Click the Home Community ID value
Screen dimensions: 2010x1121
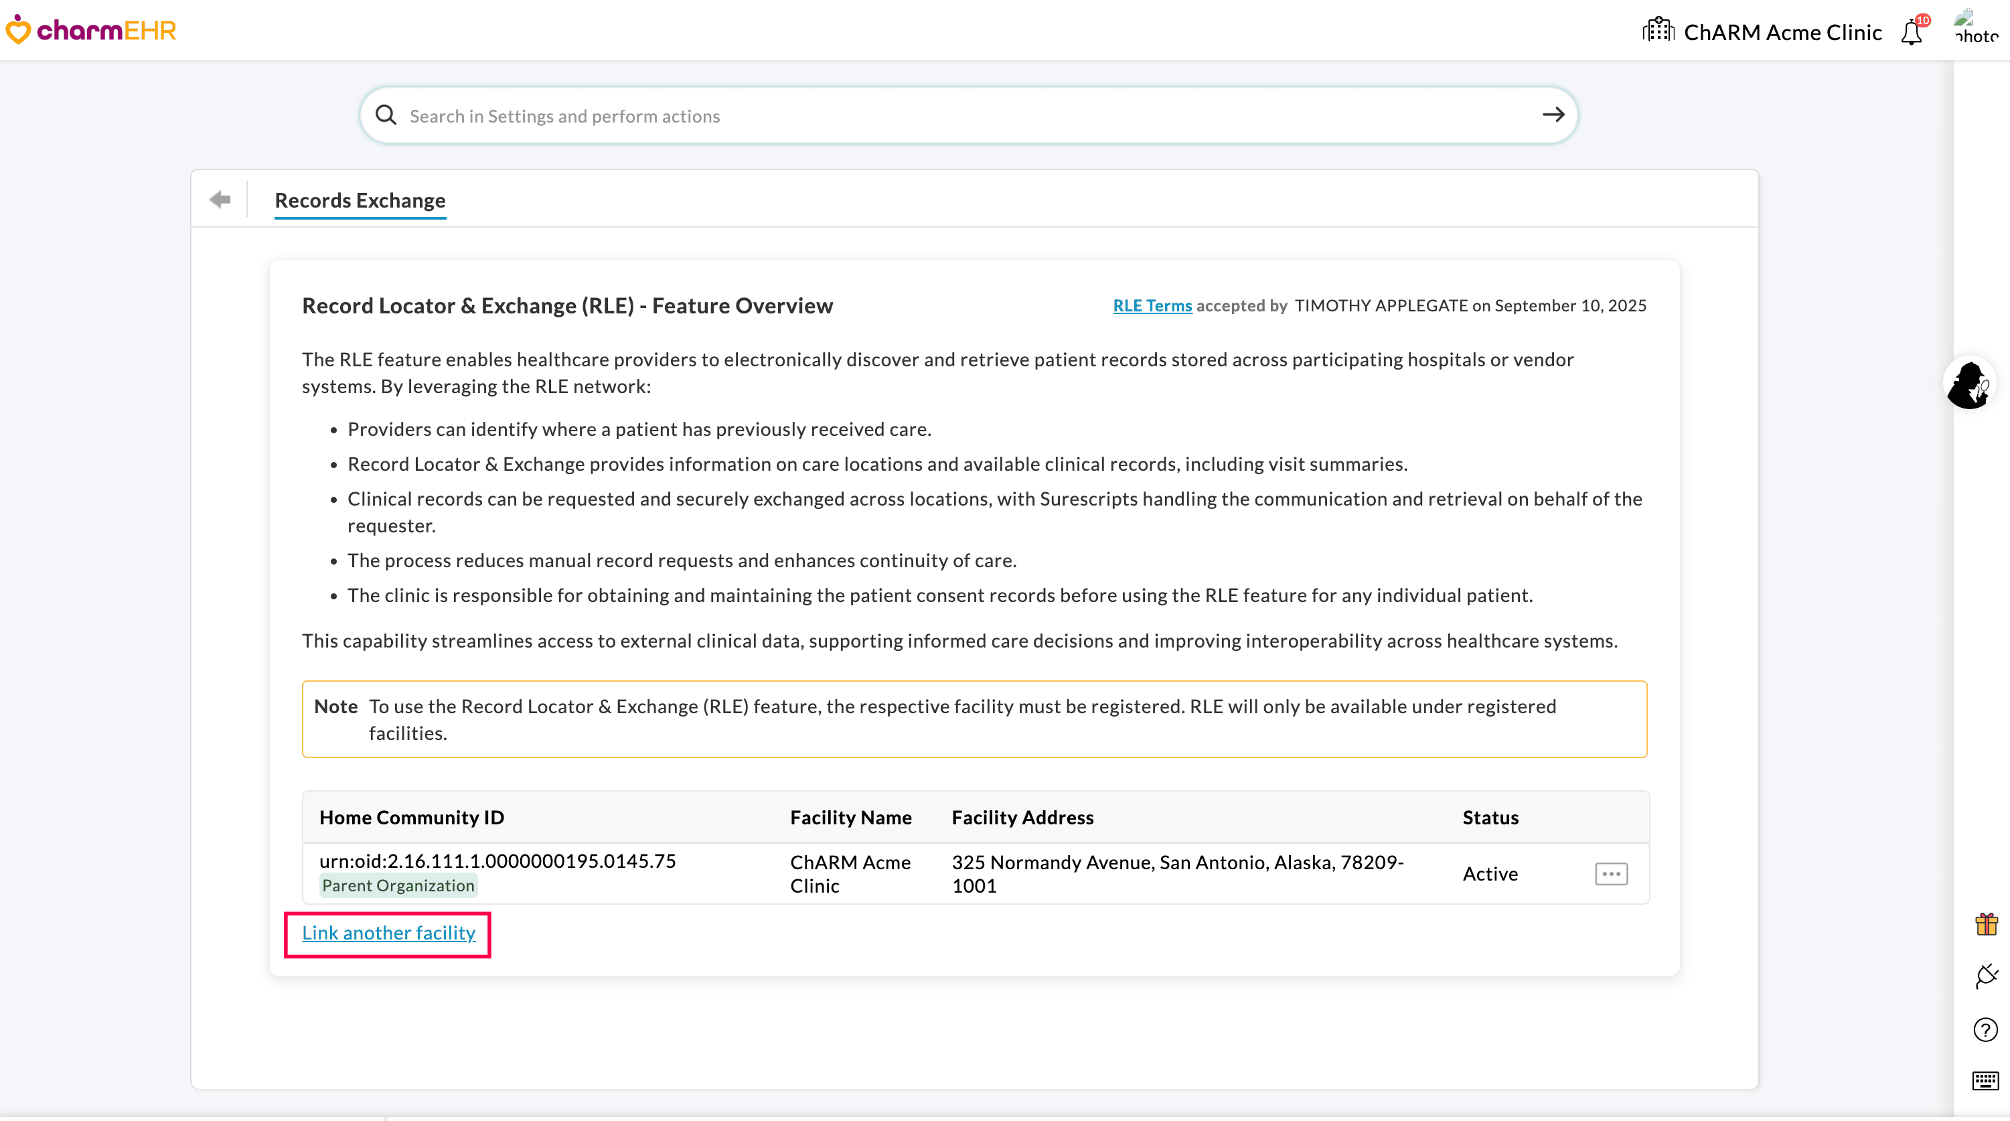tap(497, 861)
